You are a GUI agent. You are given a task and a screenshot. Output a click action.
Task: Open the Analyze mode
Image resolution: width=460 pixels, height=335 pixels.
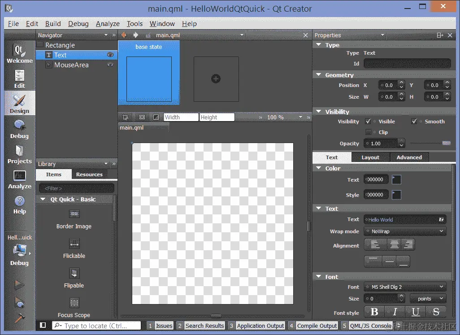[19, 179]
